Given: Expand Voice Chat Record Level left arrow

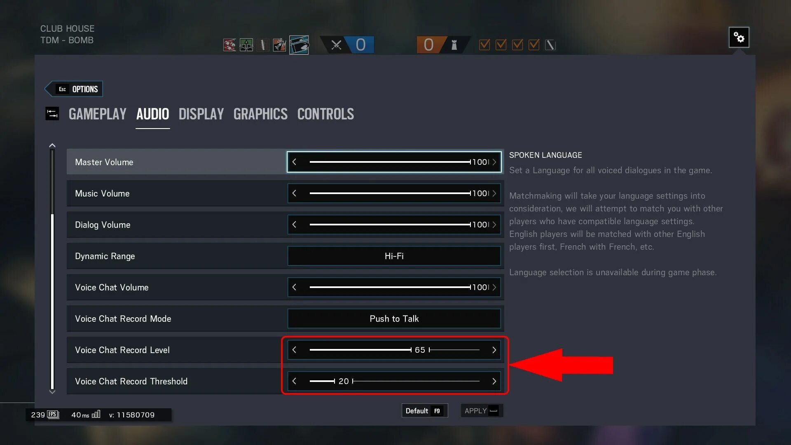Looking at the screenshot, I should [295, 349].
